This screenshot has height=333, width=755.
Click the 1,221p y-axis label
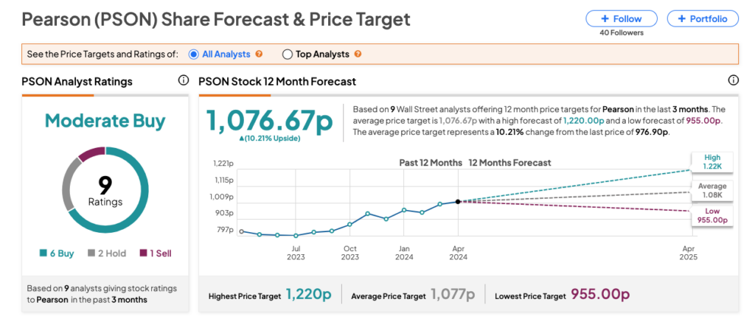[x=223, y=164]
